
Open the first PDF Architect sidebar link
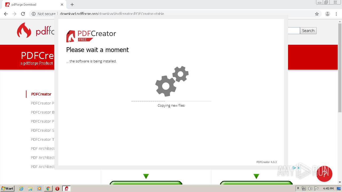(43, 149)
